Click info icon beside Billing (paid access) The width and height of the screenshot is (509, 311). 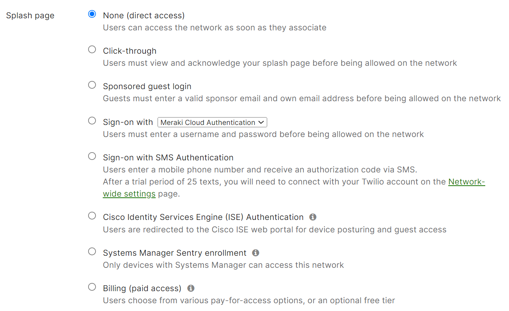click(x=191, y=288)
